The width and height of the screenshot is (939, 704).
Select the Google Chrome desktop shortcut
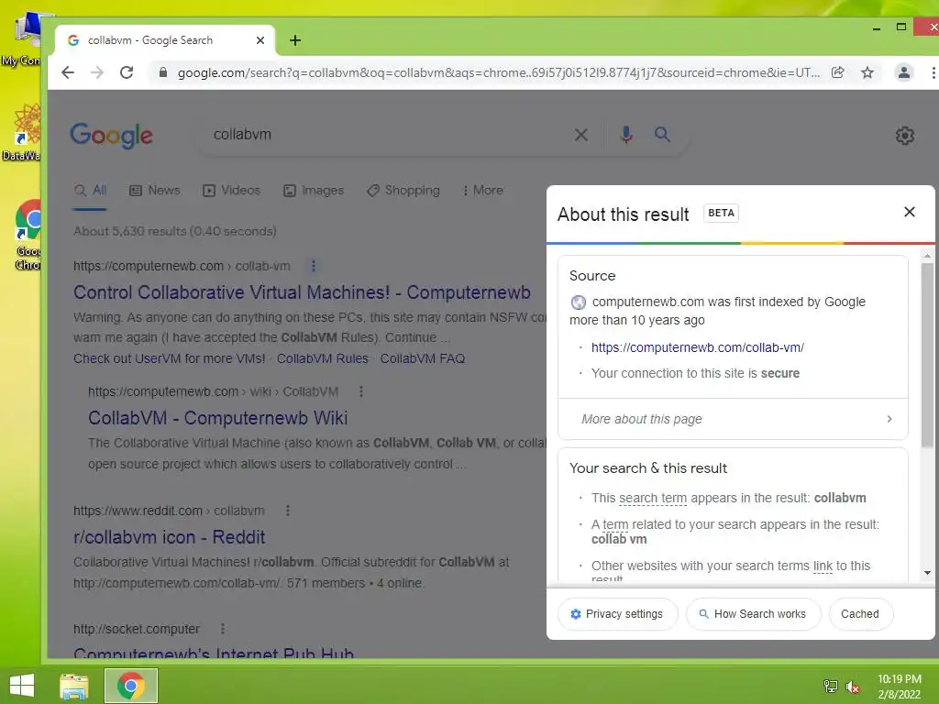coord(28,235)
